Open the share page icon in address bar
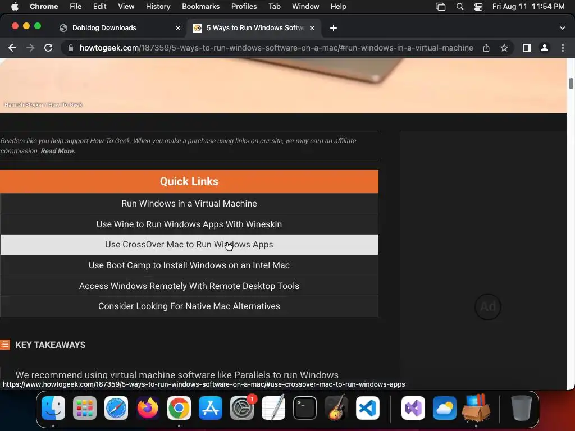This screenshot has width=575, height=431. pyautogui.click(x=486, y=48)
